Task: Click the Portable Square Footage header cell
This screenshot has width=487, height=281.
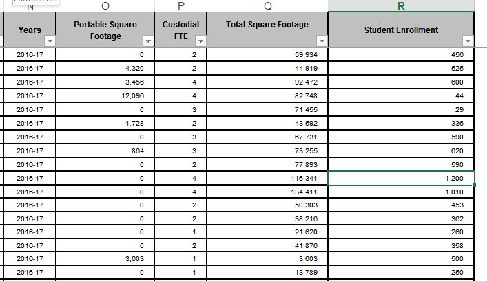Action: tap(105, 30)
